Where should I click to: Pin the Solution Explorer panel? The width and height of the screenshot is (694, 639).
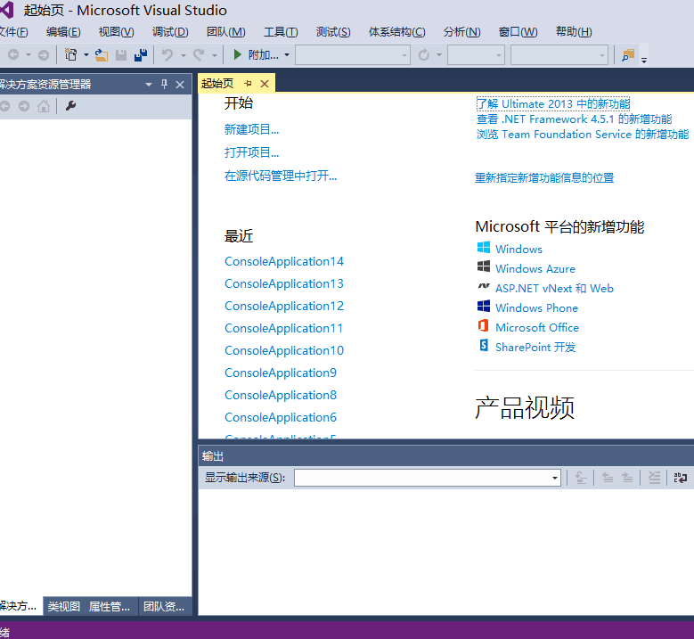coord(164,84)
